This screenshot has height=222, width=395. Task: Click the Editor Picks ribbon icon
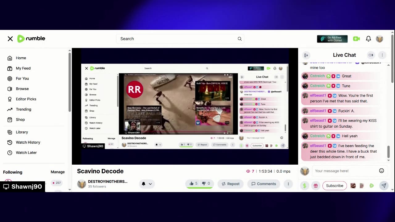pyautogui.click(x=10, y=99)
